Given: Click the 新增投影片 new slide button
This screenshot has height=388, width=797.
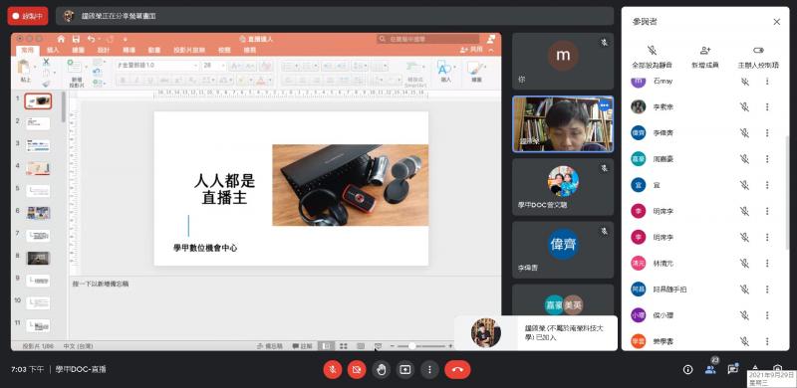Looking at the screenshot, I should (x=76, y=74).
